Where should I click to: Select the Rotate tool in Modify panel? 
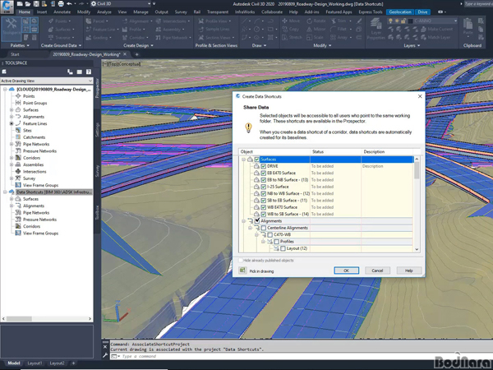tap(316, 21)
